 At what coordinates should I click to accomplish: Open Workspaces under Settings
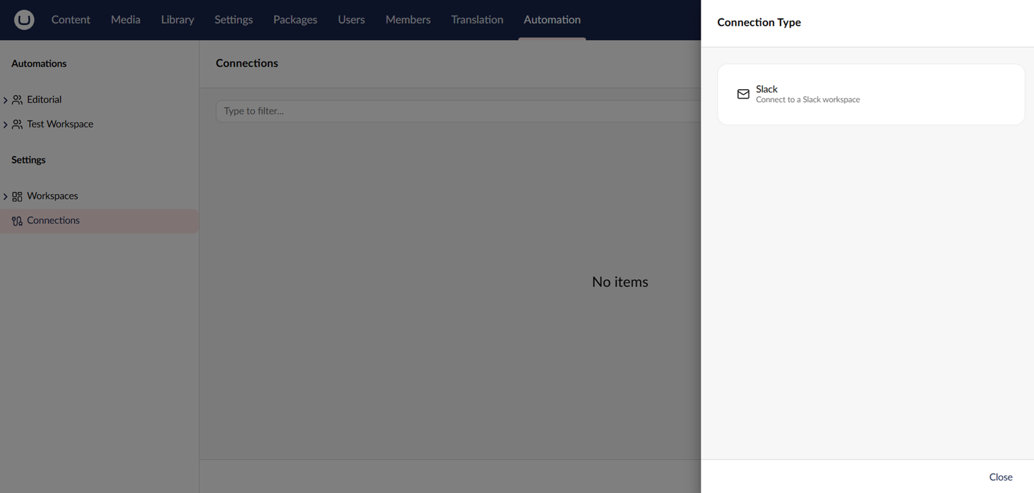pyautogui.click(x=52, y=196)
